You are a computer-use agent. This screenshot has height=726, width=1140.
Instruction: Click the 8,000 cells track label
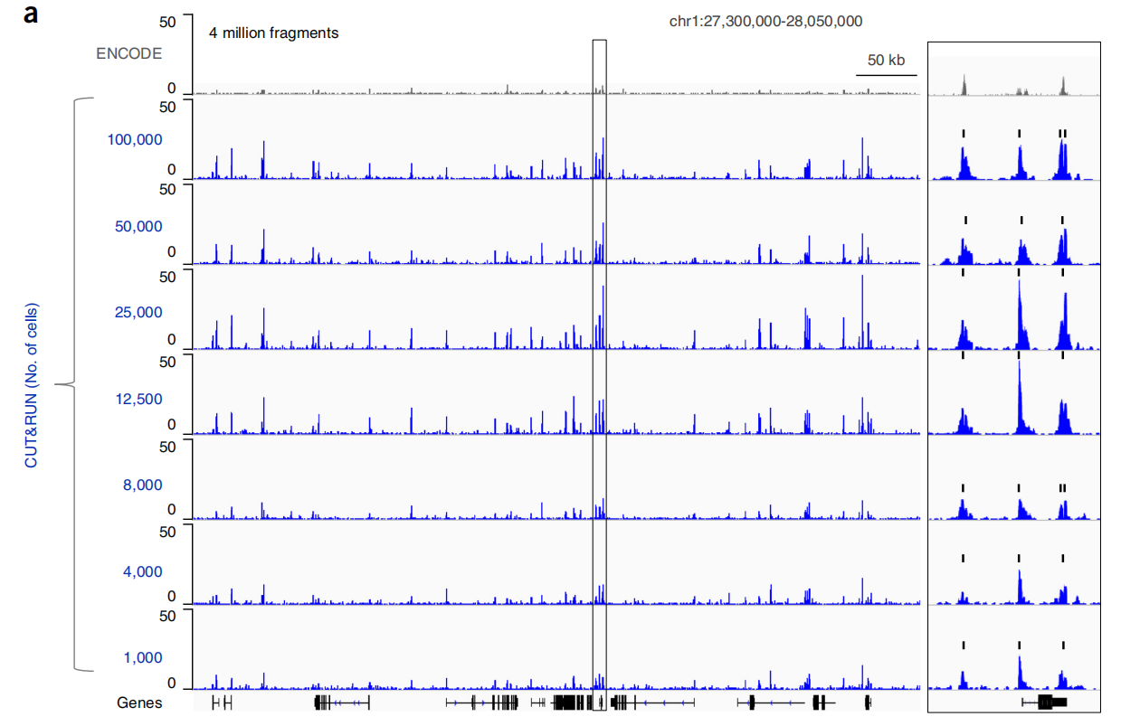point(143,485)
